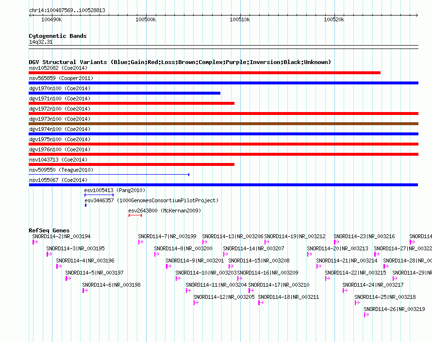
Task: Click the SNORD114-28 gene arrow glyph
Action: pos(386,266)
